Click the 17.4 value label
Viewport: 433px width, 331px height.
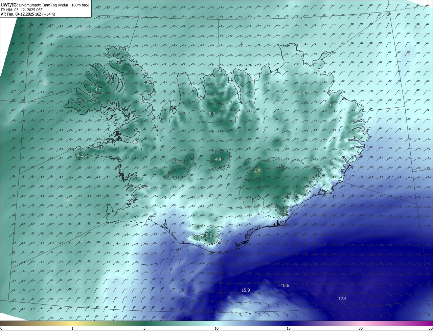[342, 299]
